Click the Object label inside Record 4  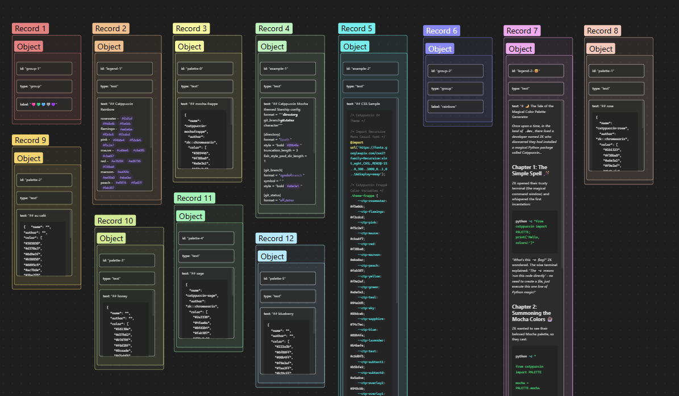coord(272,47)
